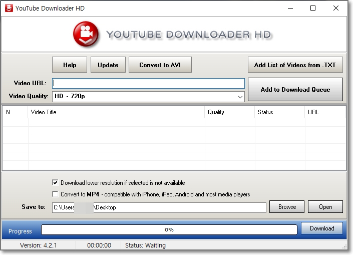The image size is (353, 255).
Task: Click the YouTube Downloader HD title bar icon
Action: [9, 8]
